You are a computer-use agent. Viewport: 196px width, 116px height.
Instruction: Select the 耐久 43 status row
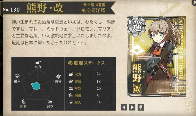coord(91,102)
